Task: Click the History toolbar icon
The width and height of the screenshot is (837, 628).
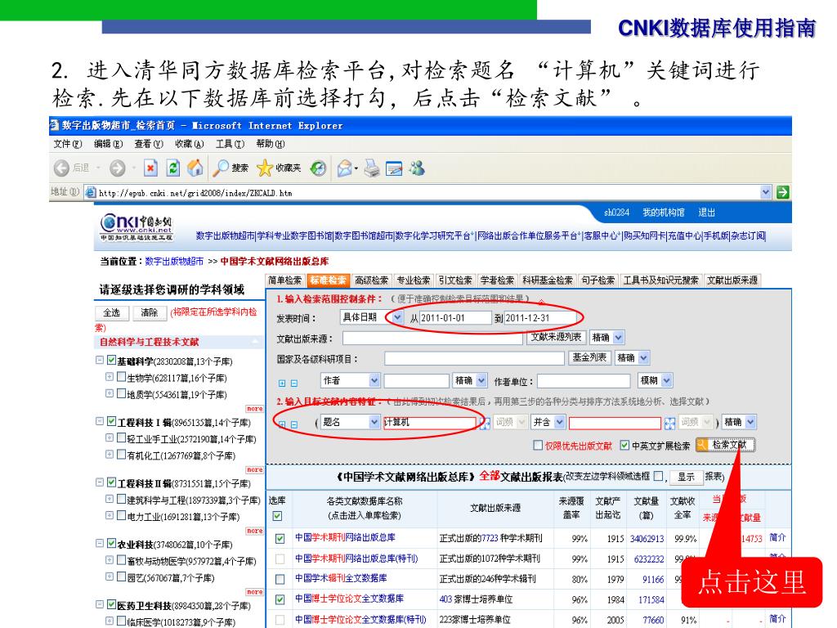Action: click(x=318, y=168)
